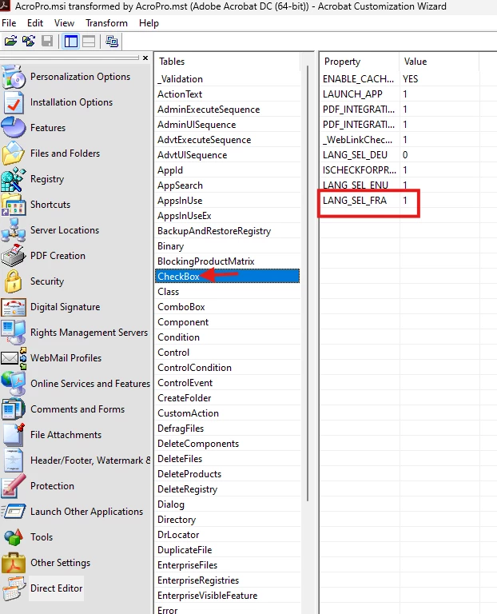Open the Transform menu
The height and width of the screenshot is (614, 497).
coord(106,23)
